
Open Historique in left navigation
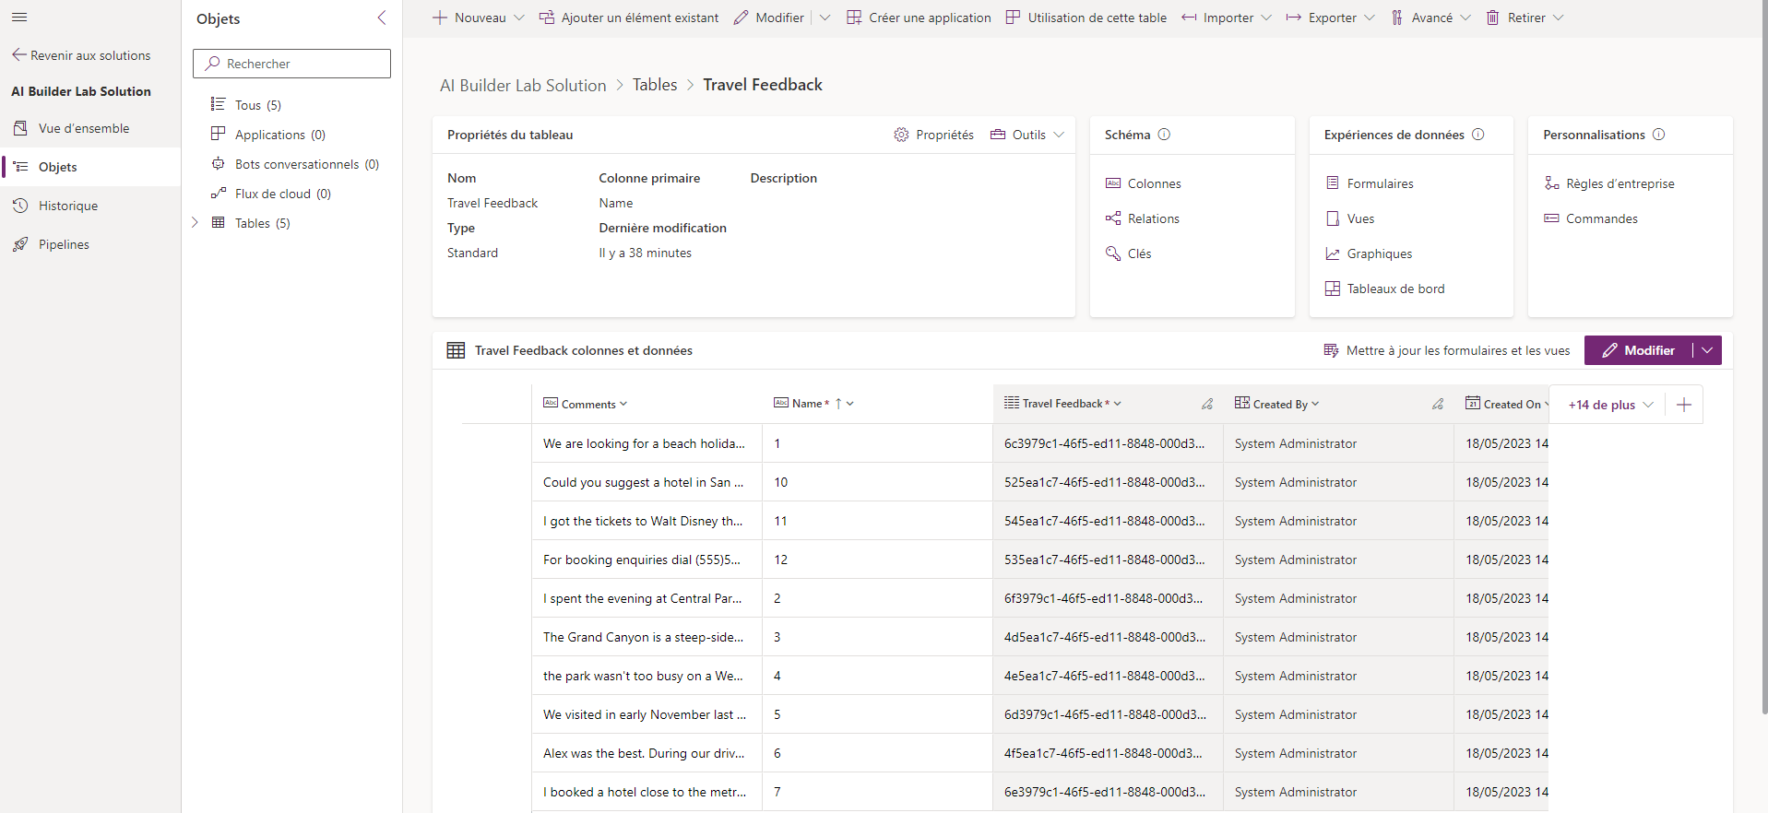90,206
